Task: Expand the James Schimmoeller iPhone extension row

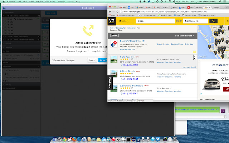Action: (3, 40)
